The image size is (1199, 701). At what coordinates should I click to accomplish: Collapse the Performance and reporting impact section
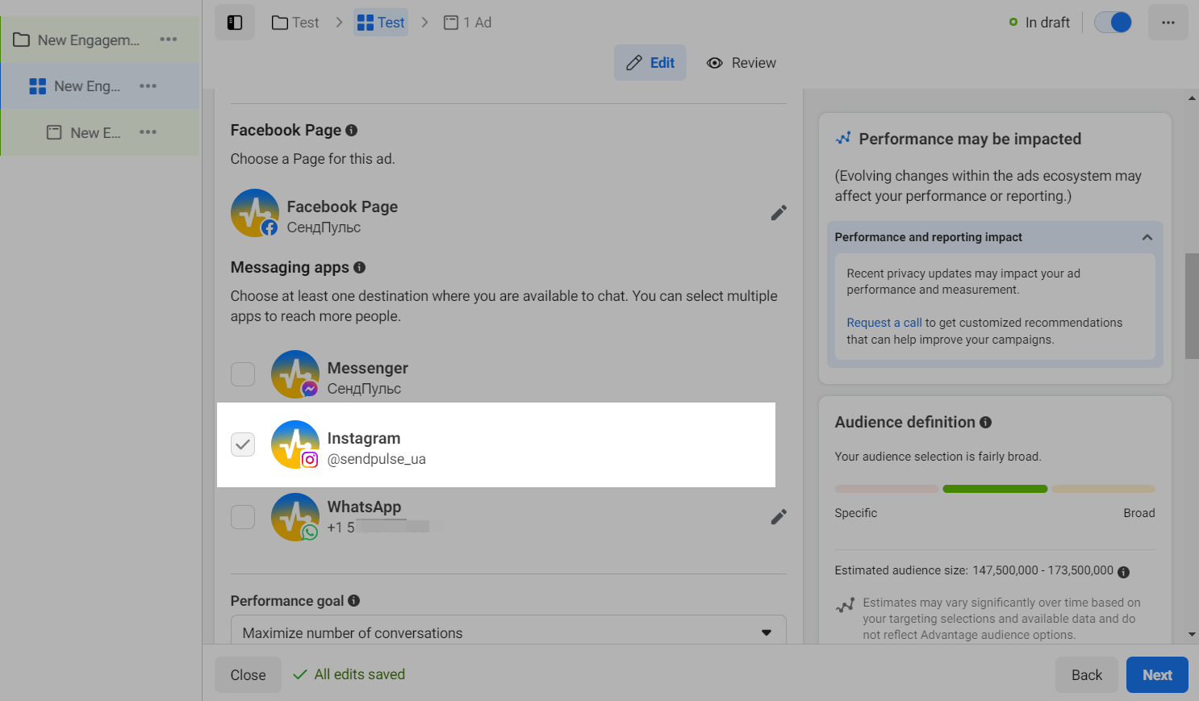click(1147, 237)
